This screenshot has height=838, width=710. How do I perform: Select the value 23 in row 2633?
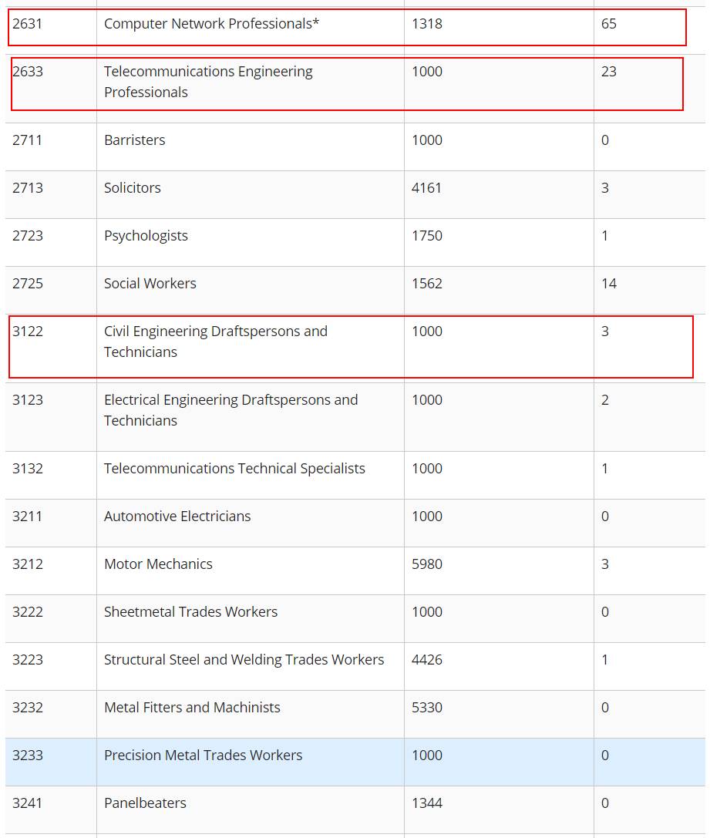tap(609, 72)
